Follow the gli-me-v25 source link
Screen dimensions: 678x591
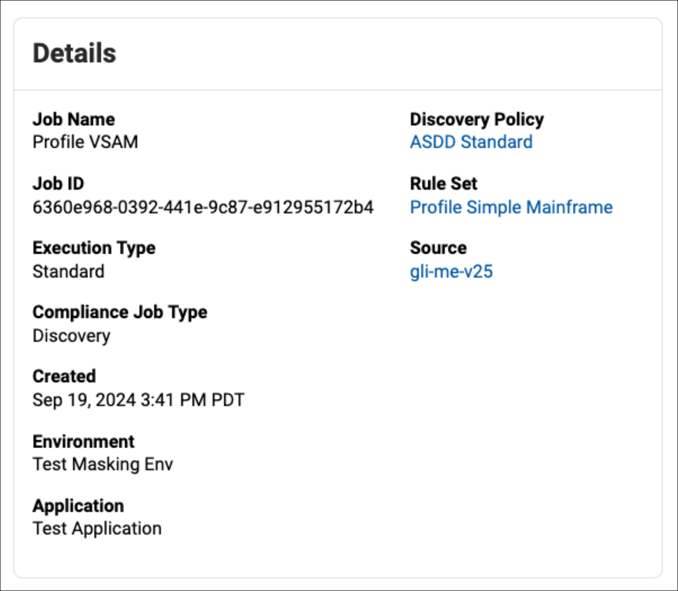coord(451,271)
